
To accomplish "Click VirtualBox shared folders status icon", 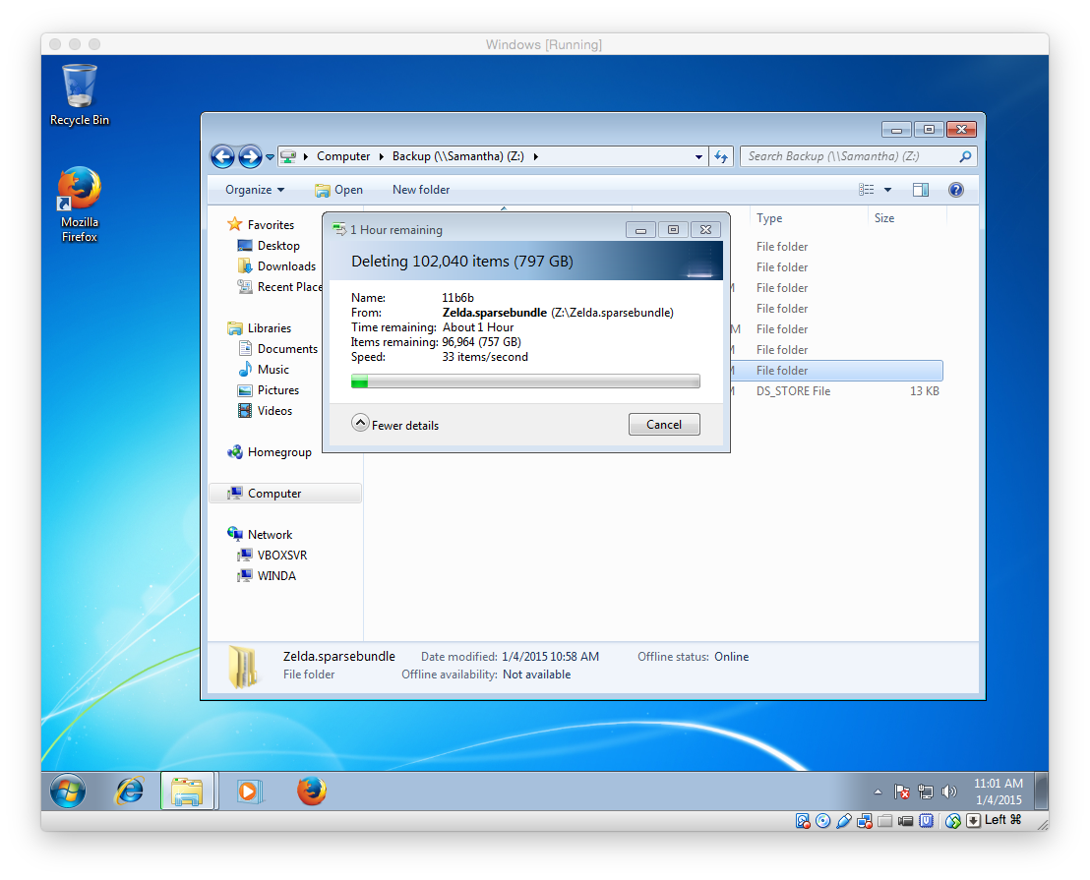I will click(x=885, y=821).
